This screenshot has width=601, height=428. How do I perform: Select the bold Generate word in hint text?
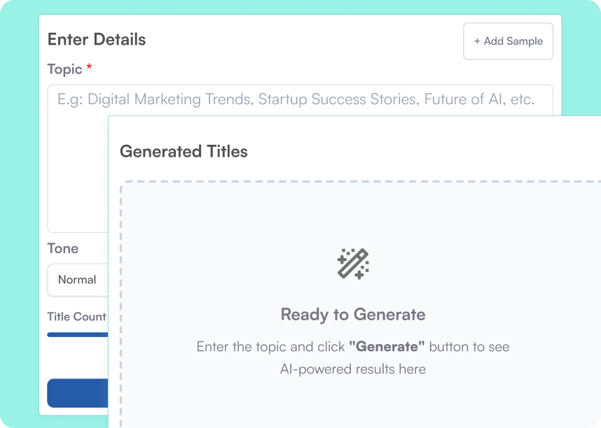coord(385,346)
